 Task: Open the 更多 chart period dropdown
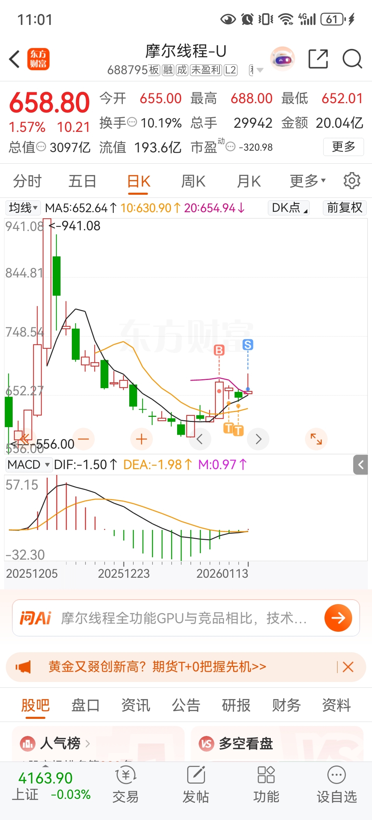click(308, 181)
